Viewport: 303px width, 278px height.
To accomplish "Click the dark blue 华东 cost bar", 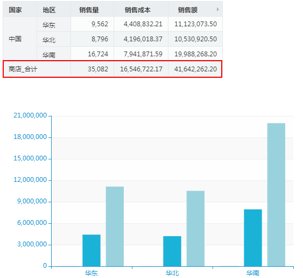I will (91, 250).
